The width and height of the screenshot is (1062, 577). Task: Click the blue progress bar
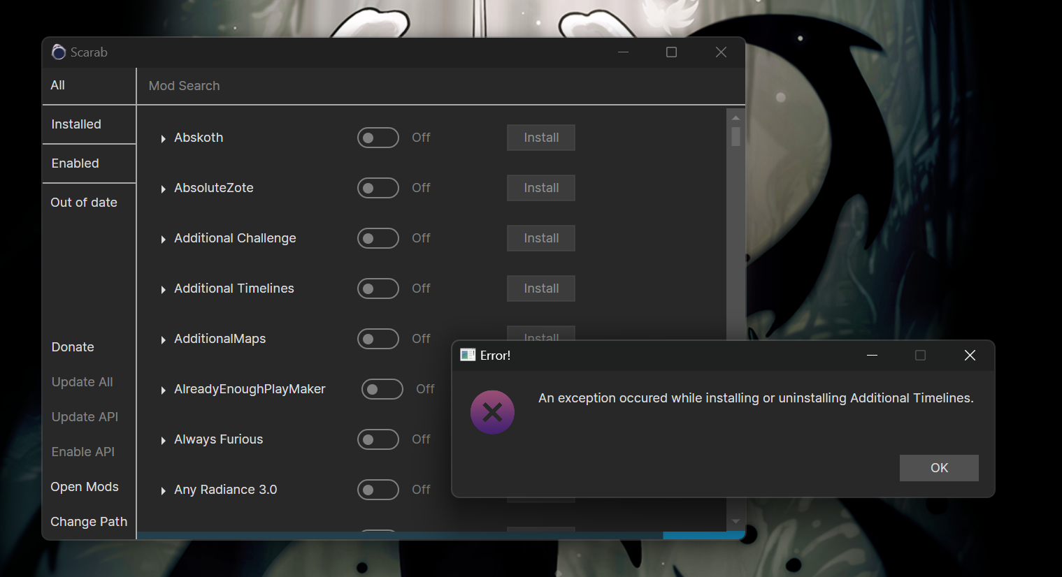click(703, 535)
